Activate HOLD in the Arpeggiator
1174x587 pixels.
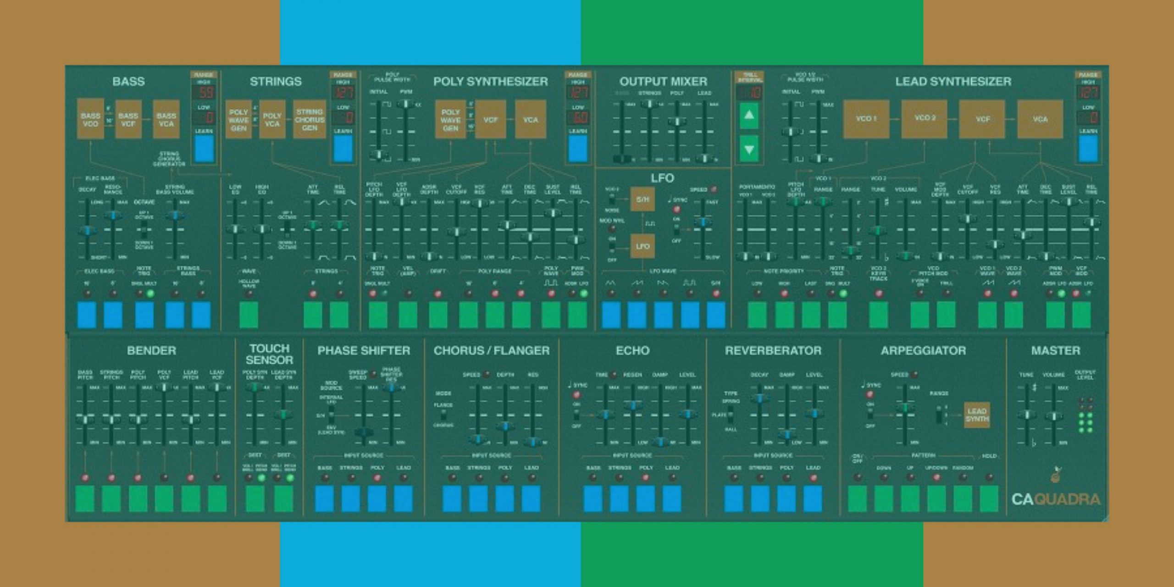click(990, 498)
